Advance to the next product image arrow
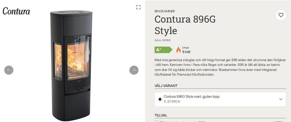 click(134, 70)
